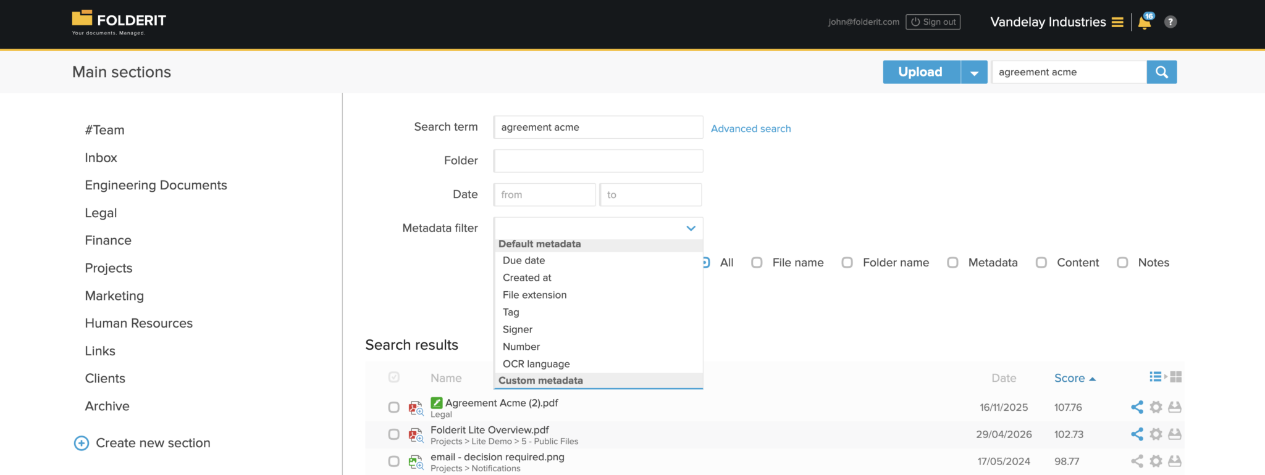Click the Upload button
The width and height of the screenshot is (1265, 475).
pos(922,72)
